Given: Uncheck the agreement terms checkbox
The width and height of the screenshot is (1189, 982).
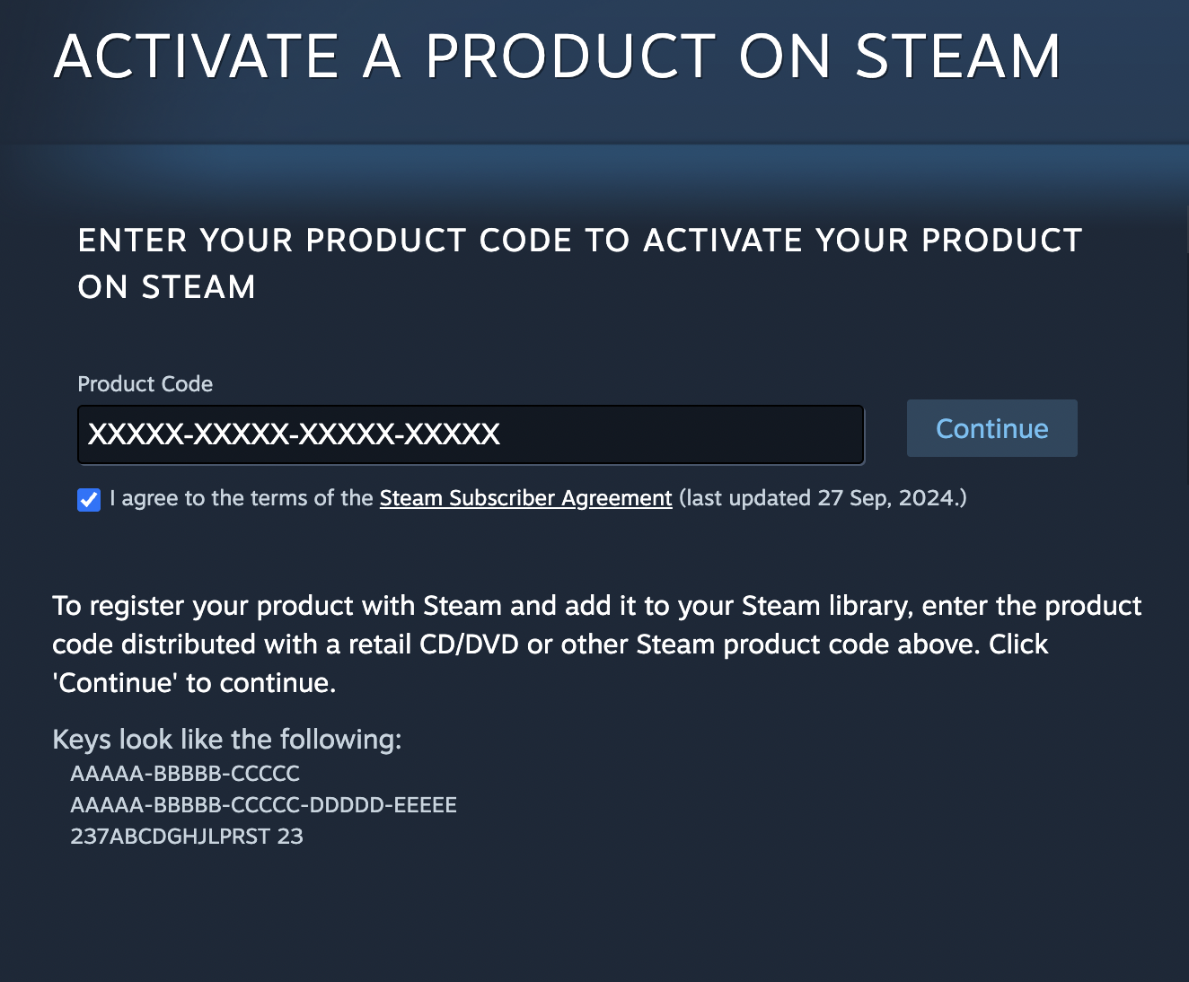Looking at the screenshot, I should pos(89,500).
